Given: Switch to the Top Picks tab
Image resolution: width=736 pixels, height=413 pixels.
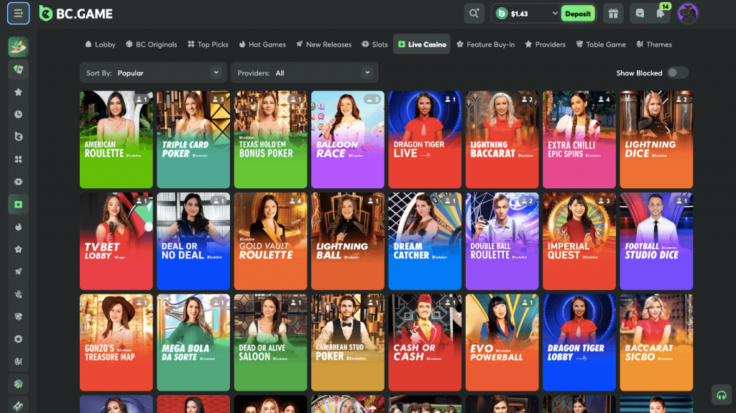Looking at the screenshot, I should (208, 44).
